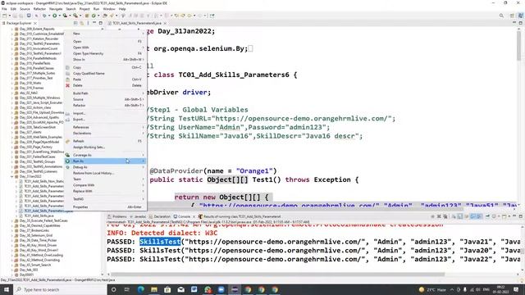Select Assign Working Sets entry
This screenshot has width=525, height=295.
coord(106,147)
